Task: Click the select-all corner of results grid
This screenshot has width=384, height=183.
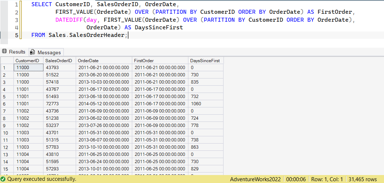Action: coord(7,60)
